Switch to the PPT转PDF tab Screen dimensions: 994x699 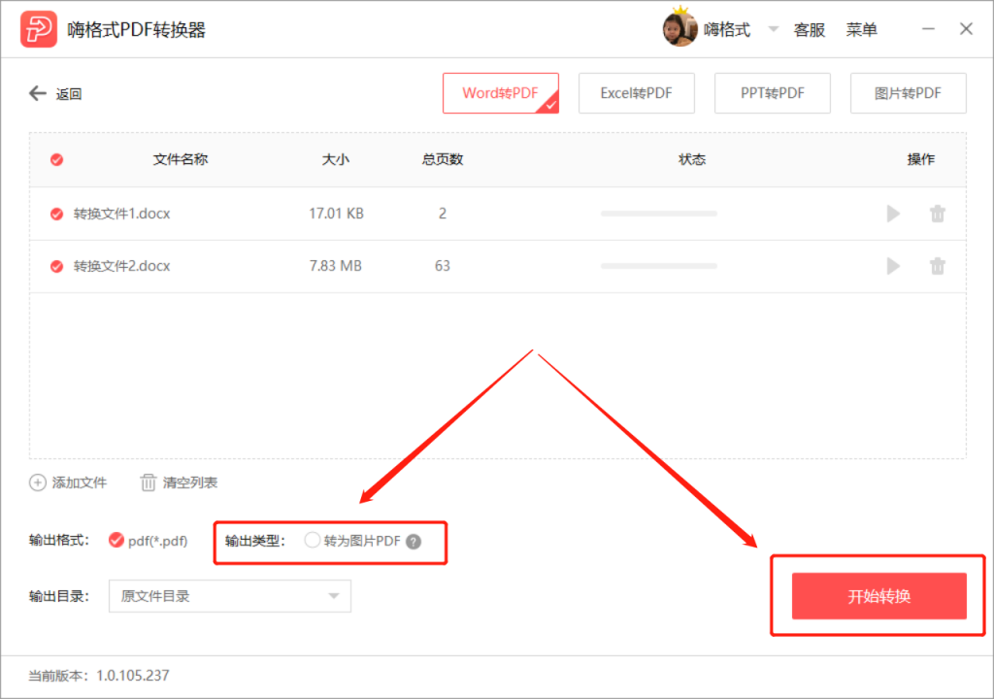(x=772, y=93)
